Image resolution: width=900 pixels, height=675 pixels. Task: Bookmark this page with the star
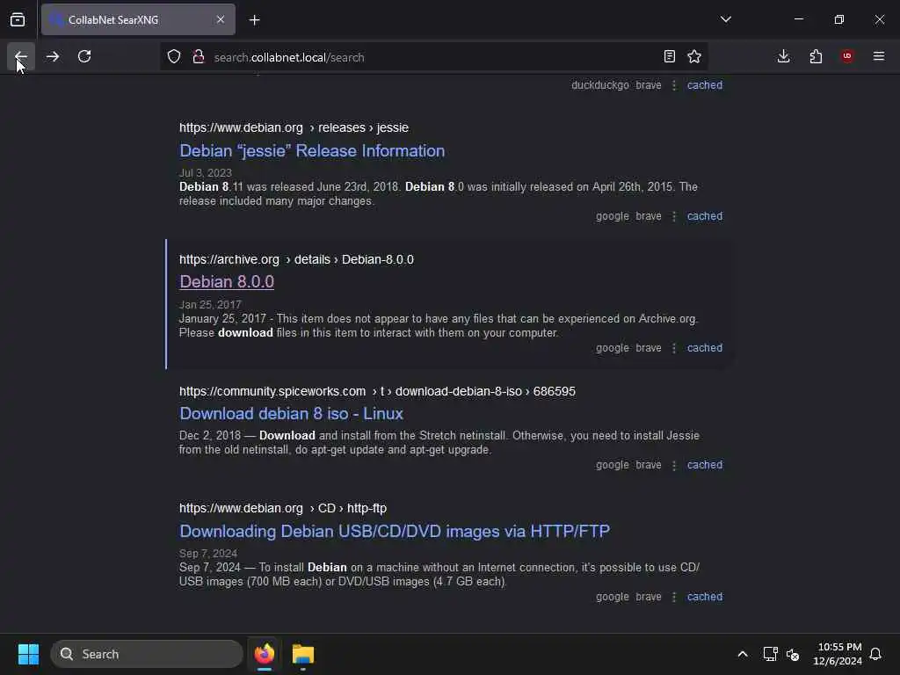click(x=694, y=56)
